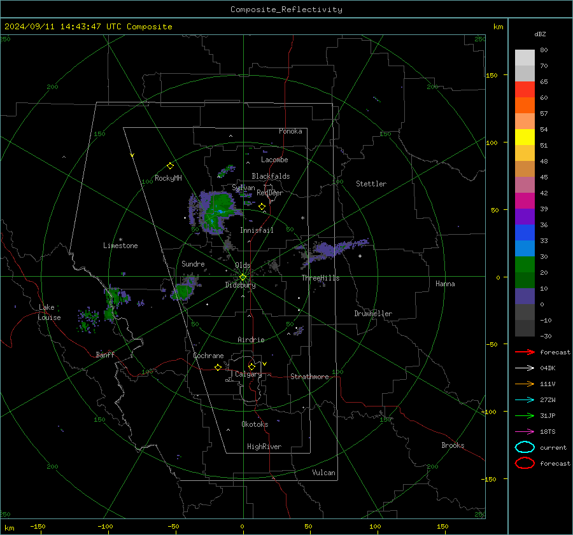573x535 pixels.
Task: Select light gray 80-70 dBZ swatch
Action: 525,58
